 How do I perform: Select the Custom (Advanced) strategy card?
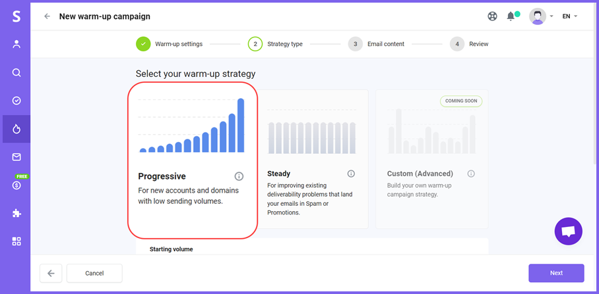point(431,159)
